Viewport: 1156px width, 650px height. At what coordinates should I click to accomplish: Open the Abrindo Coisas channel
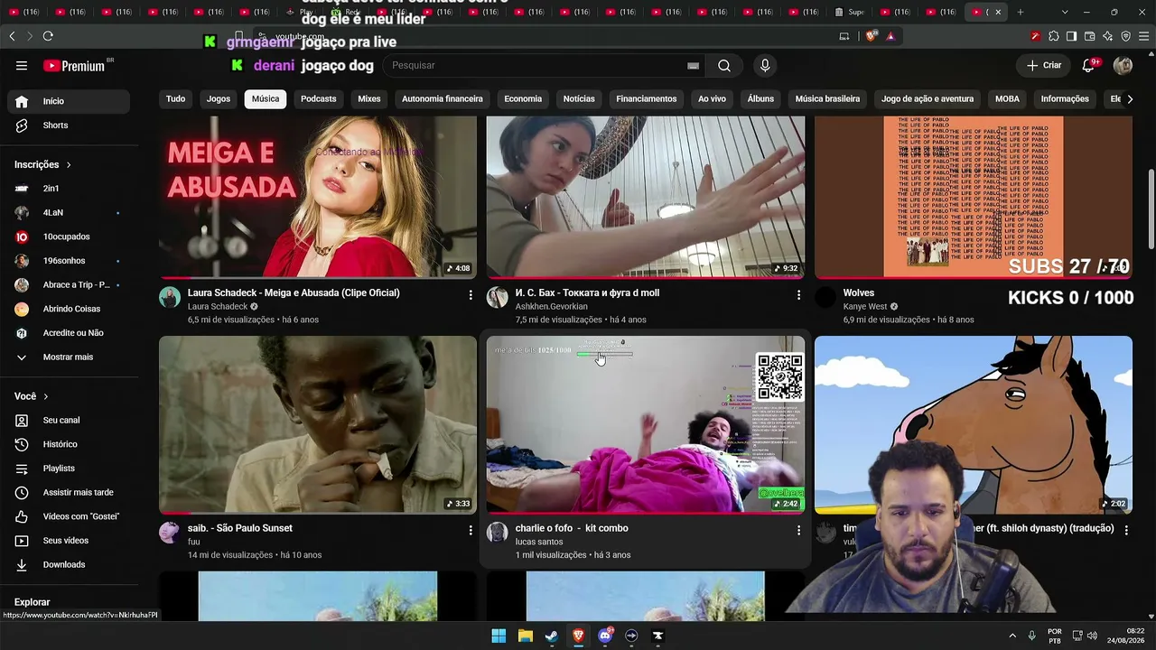(69, 309)
